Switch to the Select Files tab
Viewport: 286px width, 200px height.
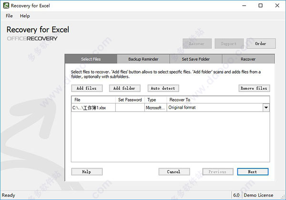[x=91, y=59]
